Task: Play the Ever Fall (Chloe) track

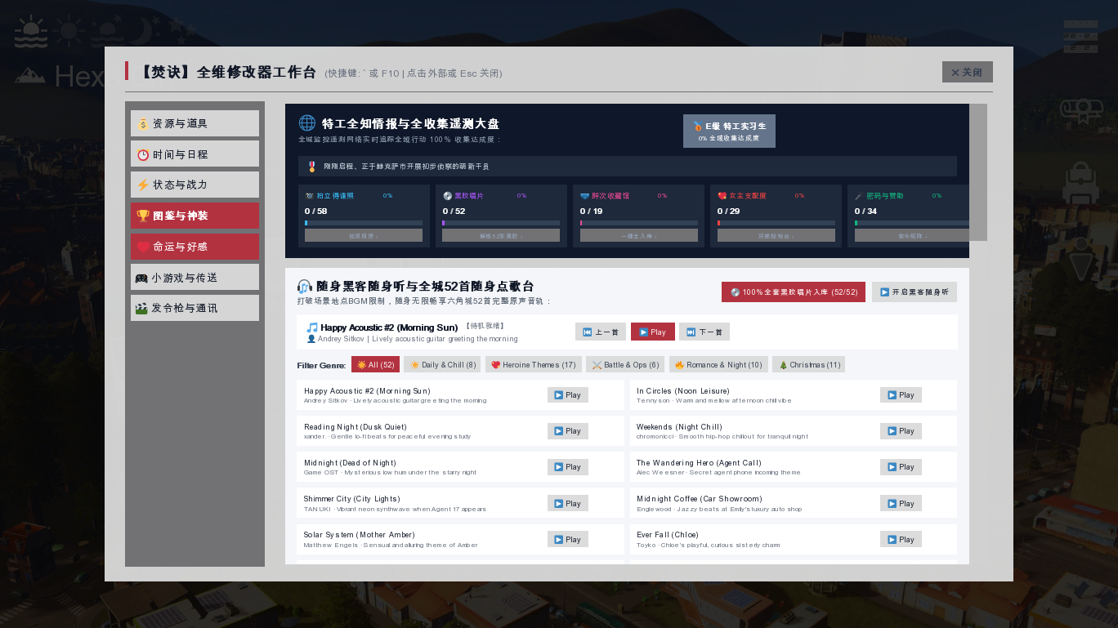Action: [901, 540]
